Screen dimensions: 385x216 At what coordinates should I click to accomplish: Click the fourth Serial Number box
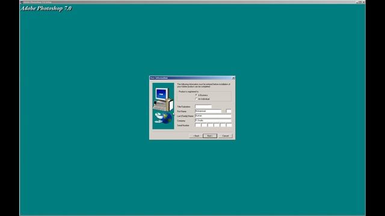217,125
